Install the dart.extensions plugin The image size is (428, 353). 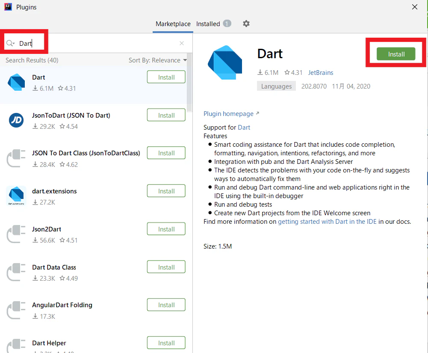[166, 191]
